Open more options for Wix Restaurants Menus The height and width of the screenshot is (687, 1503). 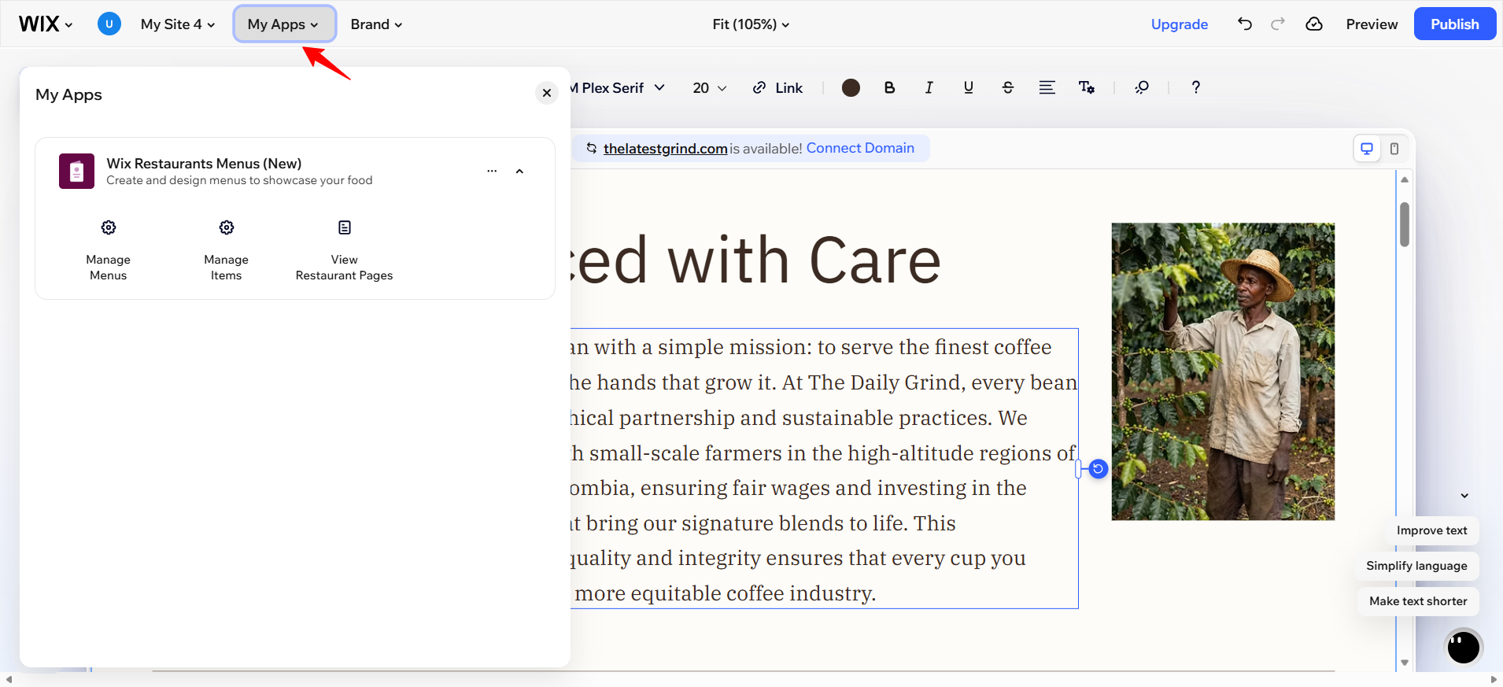pyautogui.click(x=492, y=171)
